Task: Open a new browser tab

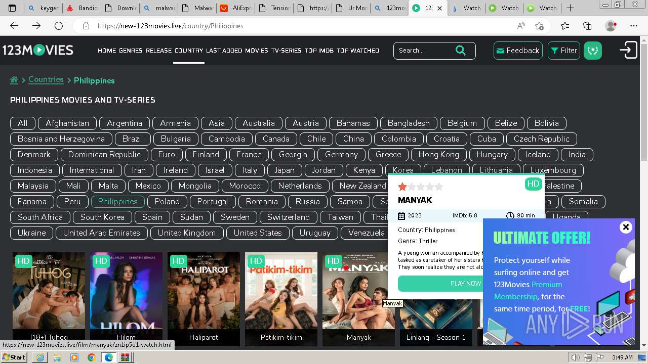Action: [570, 8]
